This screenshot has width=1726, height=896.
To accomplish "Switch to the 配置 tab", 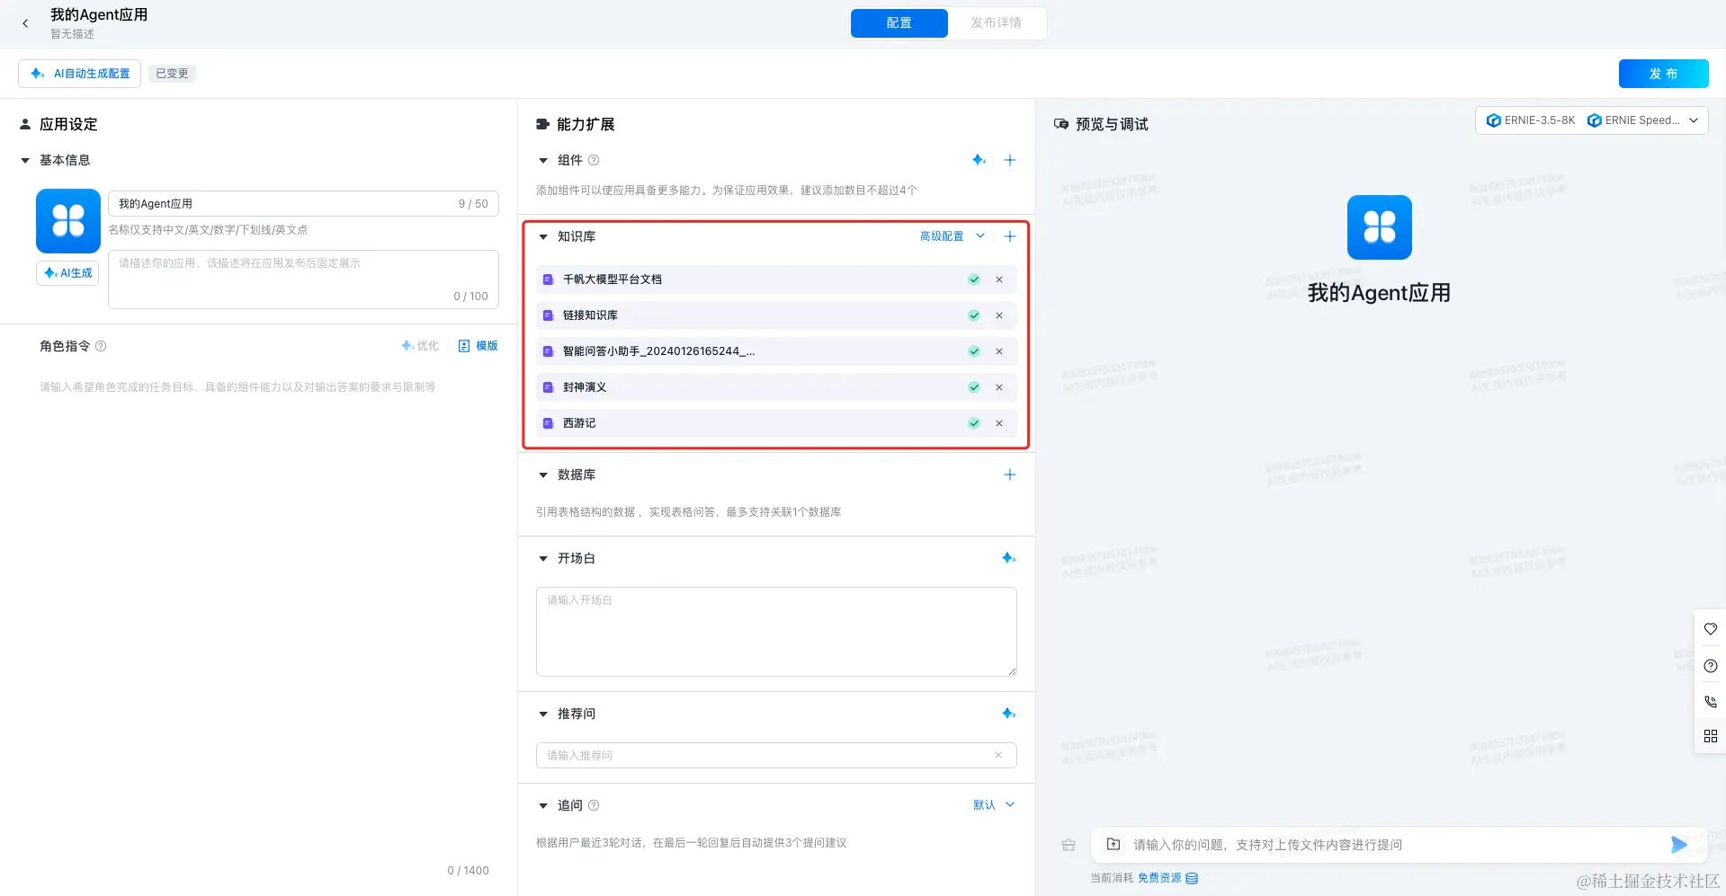I will point(899,22).
